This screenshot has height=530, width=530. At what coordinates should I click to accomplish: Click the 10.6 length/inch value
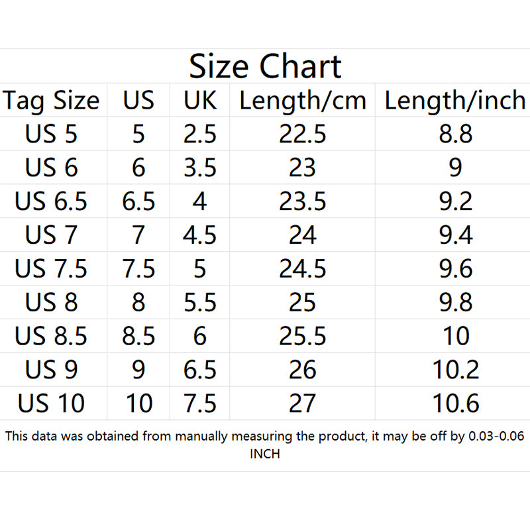pos(455,403)
